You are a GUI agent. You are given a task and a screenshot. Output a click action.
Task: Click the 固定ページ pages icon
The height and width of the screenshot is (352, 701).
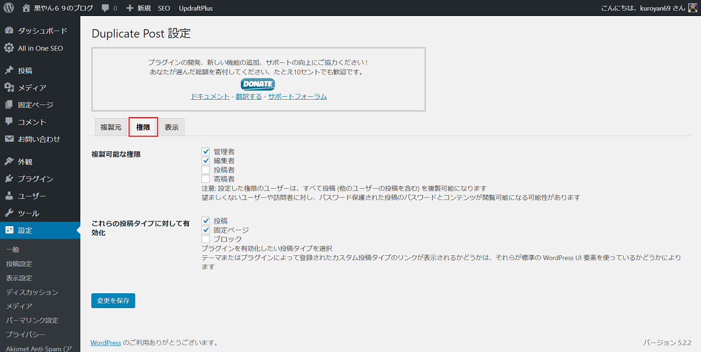tap(9, 104)
